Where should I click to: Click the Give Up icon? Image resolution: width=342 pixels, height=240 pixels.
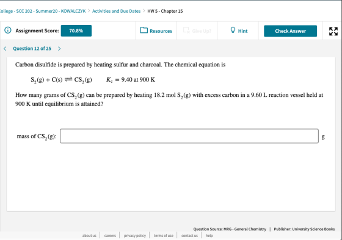pos(186,30)
